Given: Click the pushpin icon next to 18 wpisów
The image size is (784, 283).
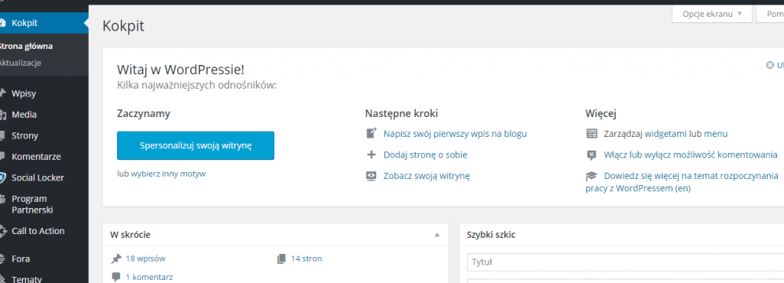Looking at the screenshot, I should tap(116, 259).
